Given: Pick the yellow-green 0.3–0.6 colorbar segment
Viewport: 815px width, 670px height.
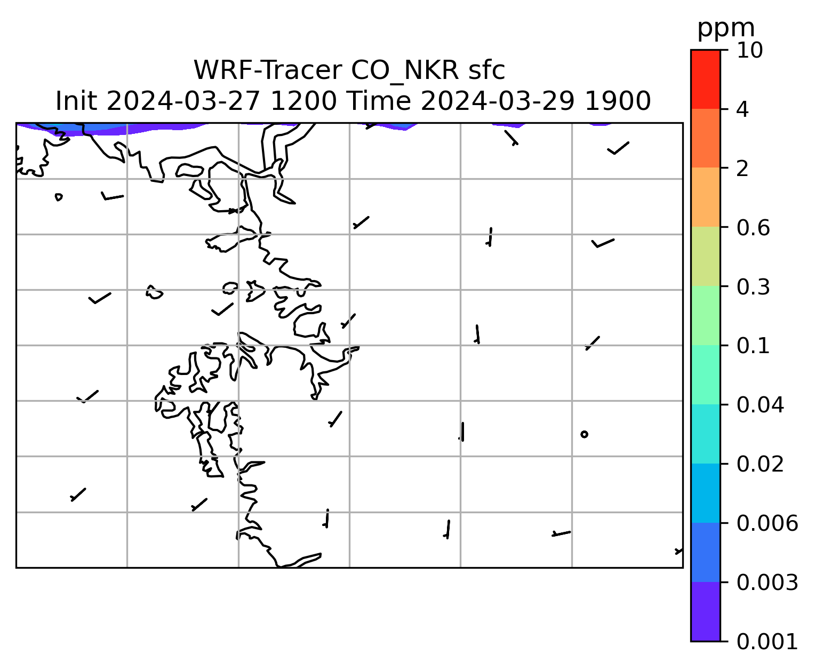Looking at the screenshot, I should pyautogui.click(x=705, y=257).
